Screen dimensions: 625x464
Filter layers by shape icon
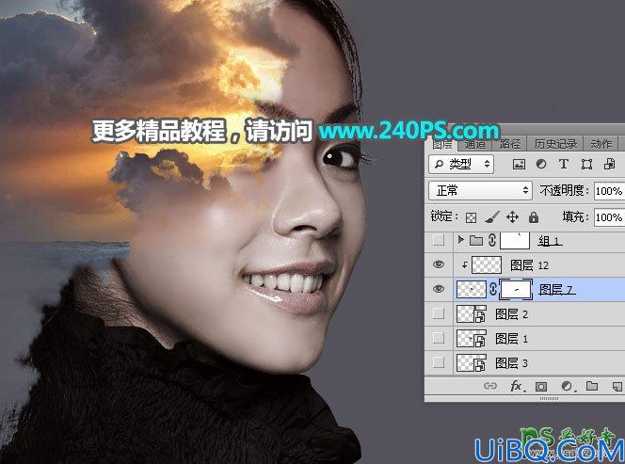[x=586, y=164]
